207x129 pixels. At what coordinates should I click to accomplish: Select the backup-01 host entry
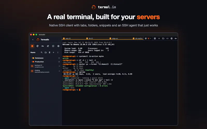[x=45, y=66]
